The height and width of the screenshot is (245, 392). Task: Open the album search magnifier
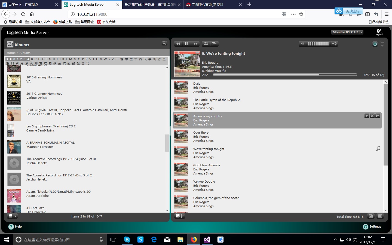point(164,43)
